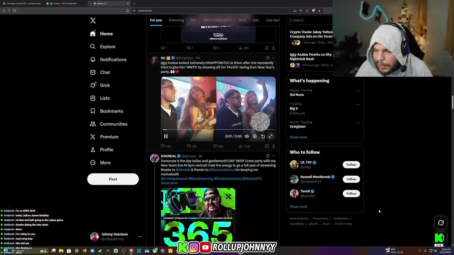
Task: Open Communities from the sidebar
Action: [109, 124]
